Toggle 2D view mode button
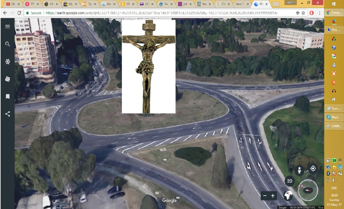This screenshot has width=344, height=209. 290,181
